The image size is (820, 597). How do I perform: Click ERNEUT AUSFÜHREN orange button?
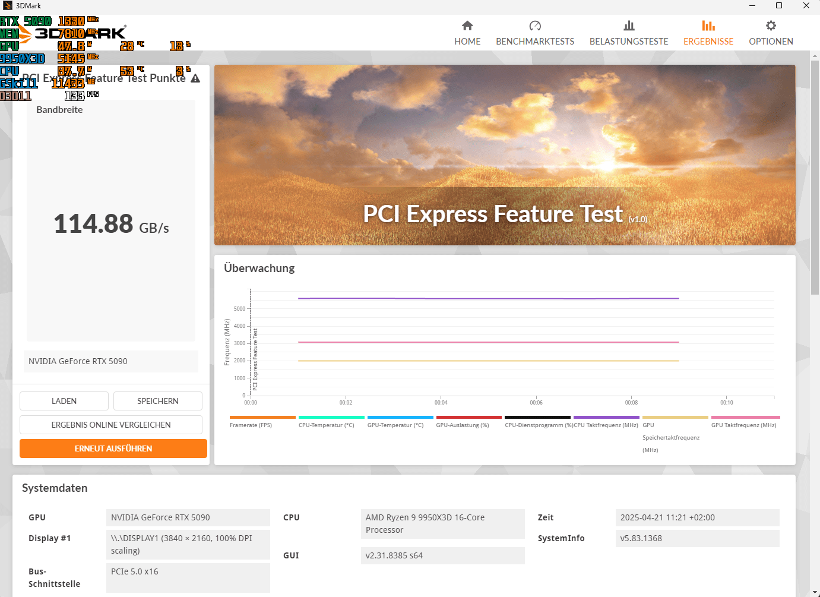point(113,448)
